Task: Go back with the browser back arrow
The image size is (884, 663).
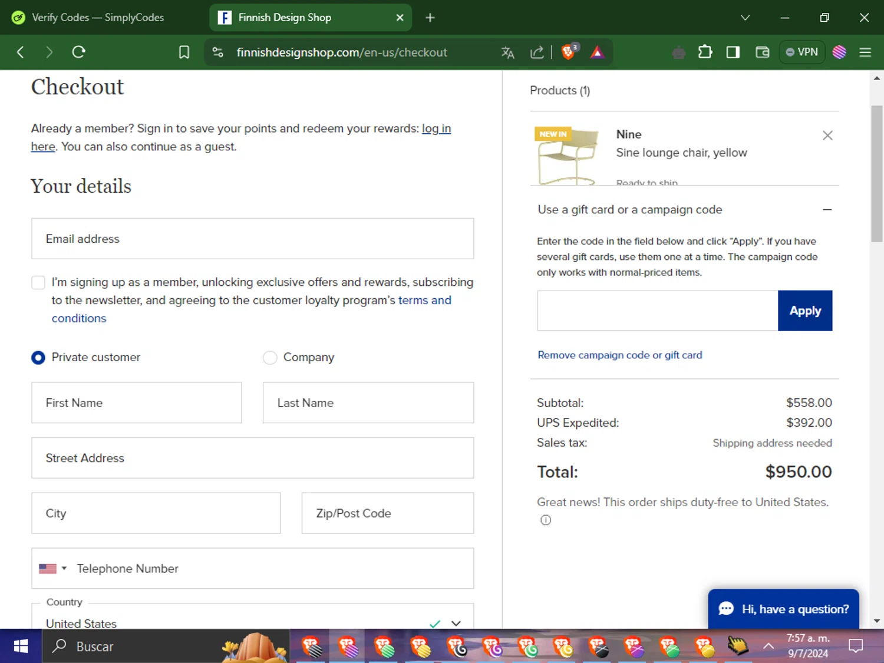Action: pyautogui.click(x=21, y=52)
